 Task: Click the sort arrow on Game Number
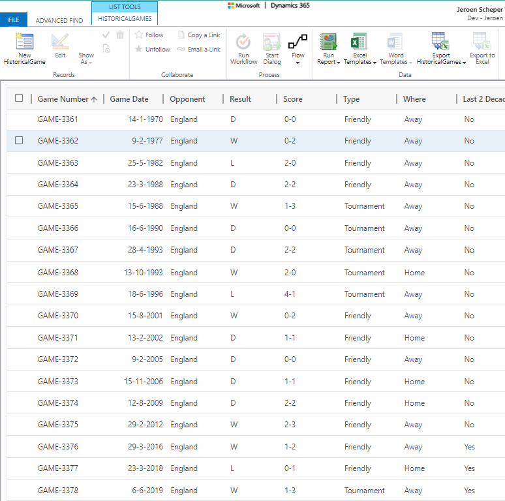[94, 100]
